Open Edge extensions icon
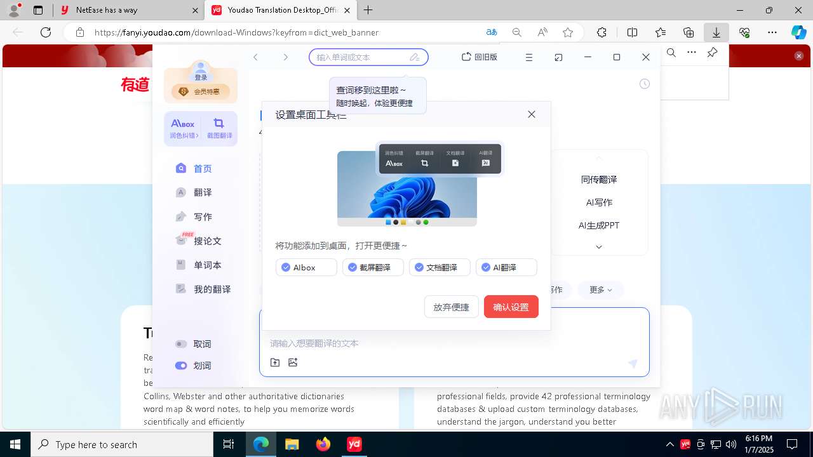The image size is (813, 457). point(601,32)
